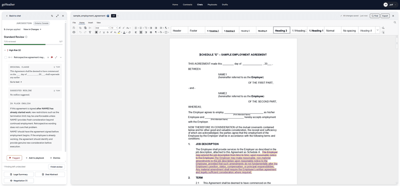This screenshot has width=400, height=186.
Task: Toggle Center alignment
Action: (141, 32)
